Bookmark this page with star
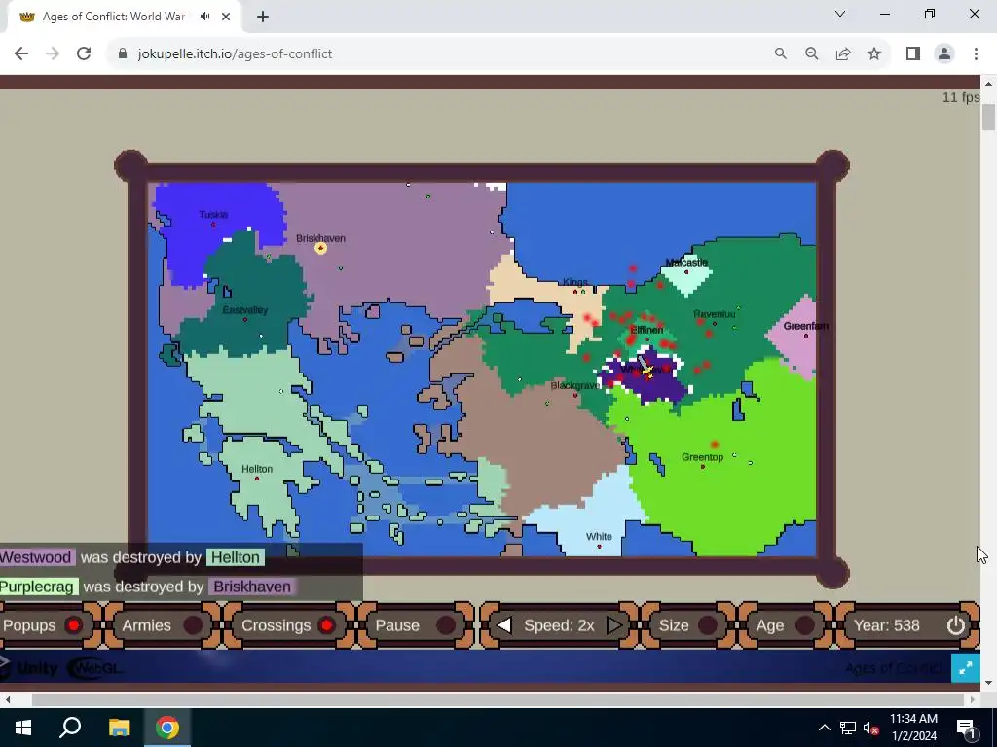This screenshot has height=747, width=997. tap(874, 54)
